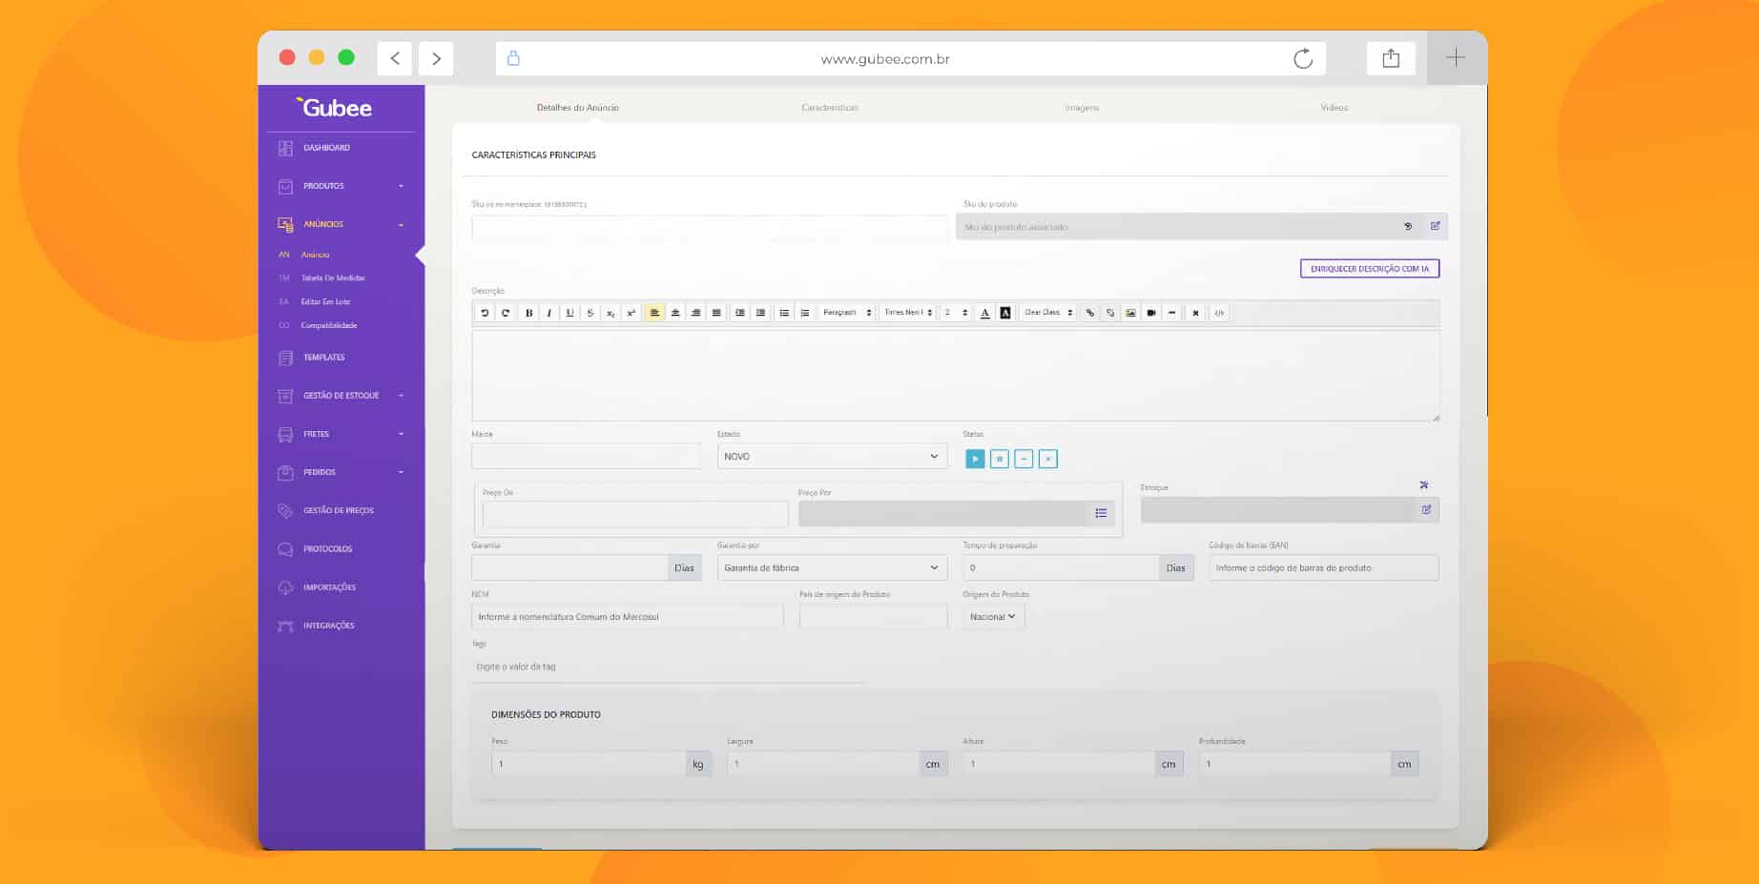Insert a horizontal line
1759x884 pixels.
click(x=1172, y=313)
